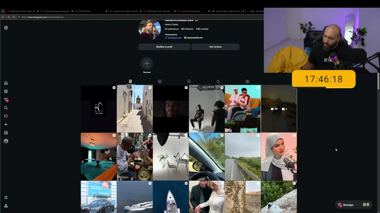
Task: Close the 'Dans la prison' browser tab
Action: tap(38, 11)
